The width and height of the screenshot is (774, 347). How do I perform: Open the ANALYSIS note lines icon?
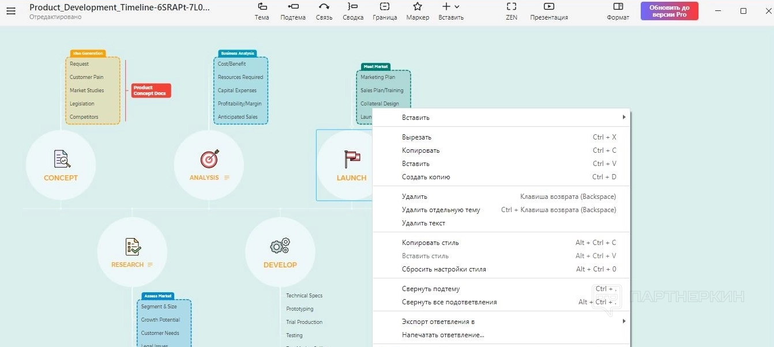(x=227, y=178)
